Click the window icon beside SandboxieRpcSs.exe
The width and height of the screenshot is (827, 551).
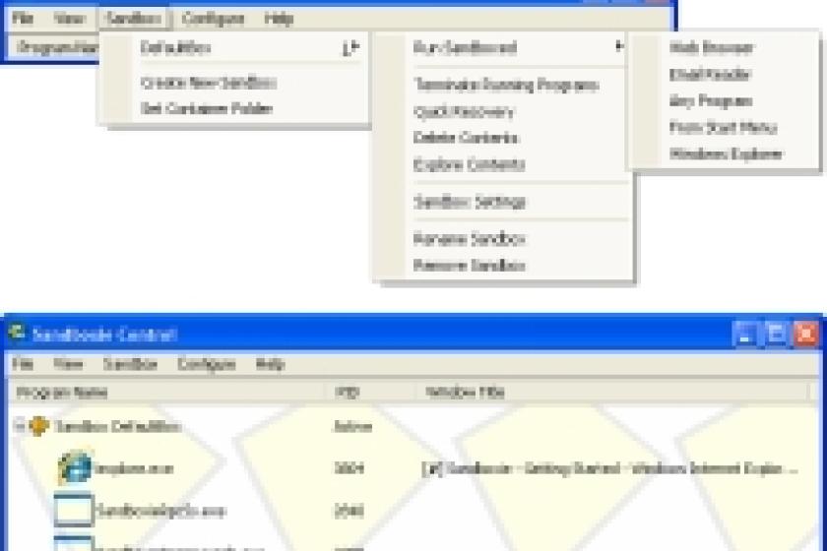pyautogui.click(x=73, y=510)
